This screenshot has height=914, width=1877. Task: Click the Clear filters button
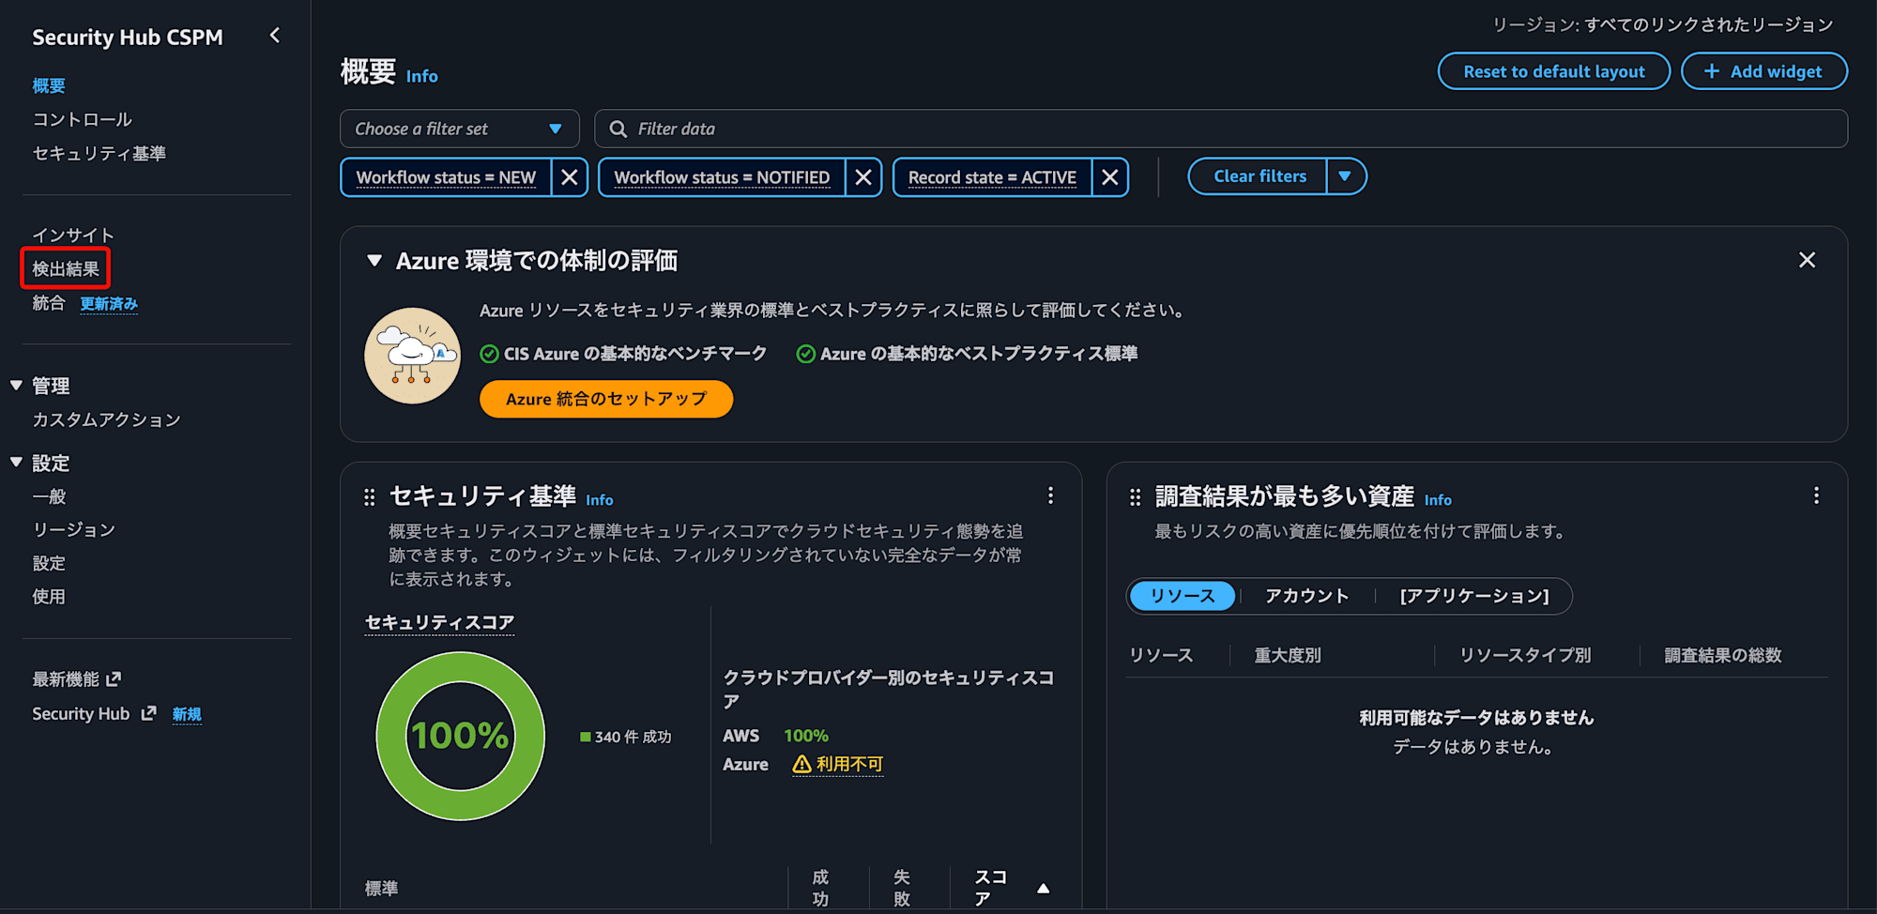(x=1259, y=176)
